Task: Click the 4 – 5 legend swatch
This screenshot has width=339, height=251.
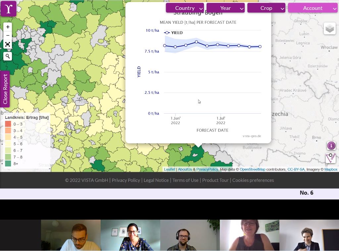Action: point(8,137)
